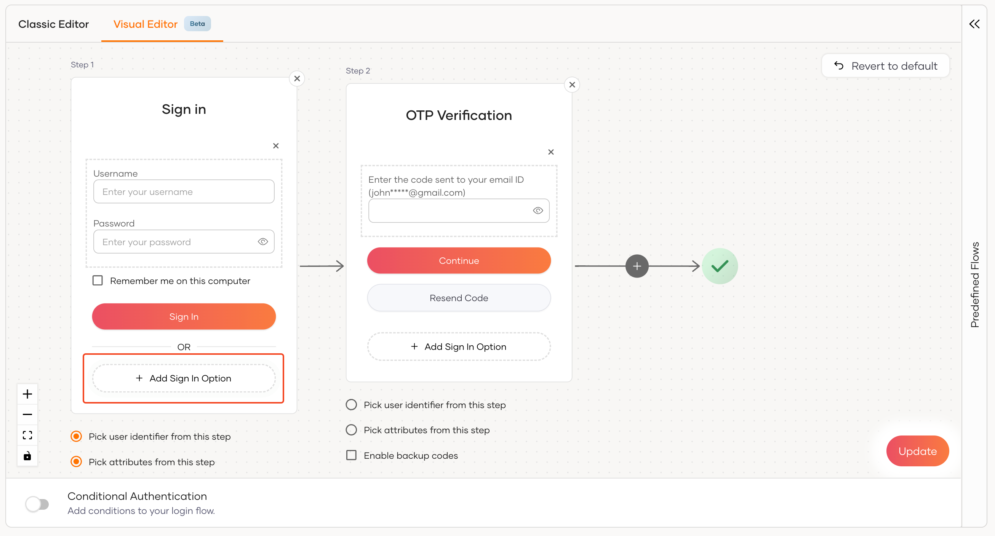Select Pick user identifier for Step 2
Screen dimensions: 995x536
pyautogui.click(x=351, y=405)
